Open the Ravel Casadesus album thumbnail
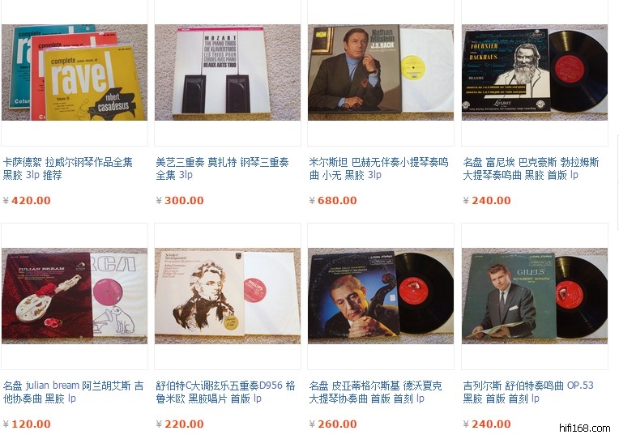The width and height of the screenshot is (619, 439). [x=75, y=72]
